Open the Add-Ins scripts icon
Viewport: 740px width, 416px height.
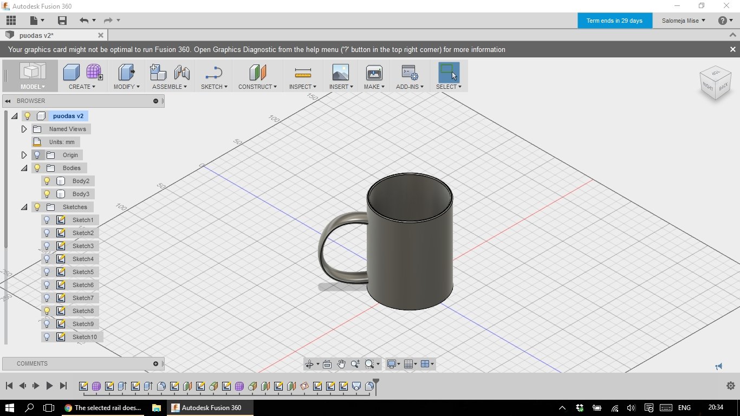pos(410,72)
